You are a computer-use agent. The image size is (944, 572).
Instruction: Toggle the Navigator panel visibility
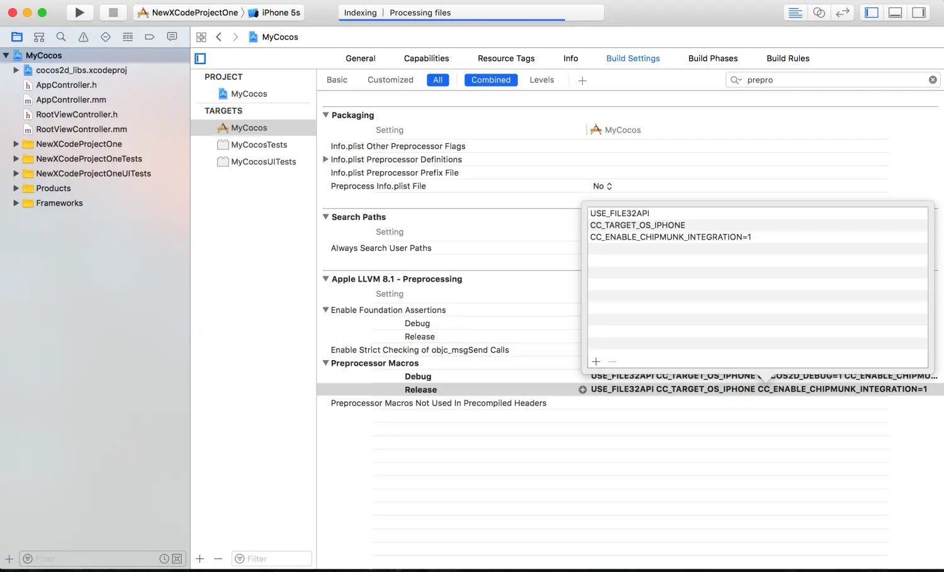click(x=872, y=13)
